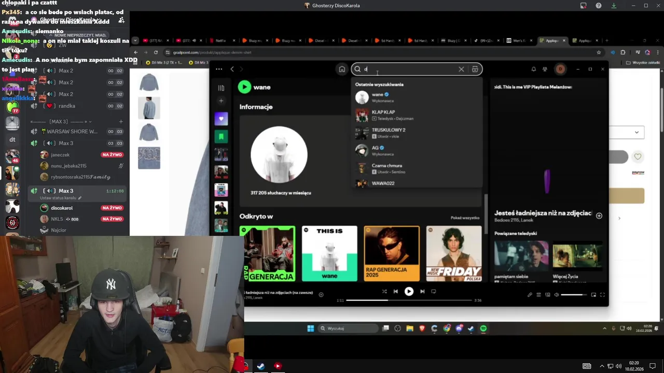Go to Spotify Home icon

point(342,69)
